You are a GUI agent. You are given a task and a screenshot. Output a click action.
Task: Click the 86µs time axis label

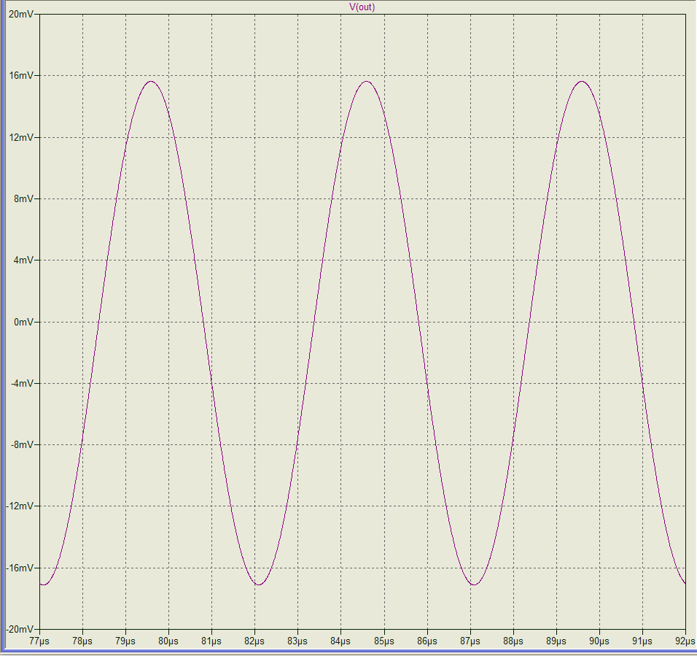pos(427,641)
